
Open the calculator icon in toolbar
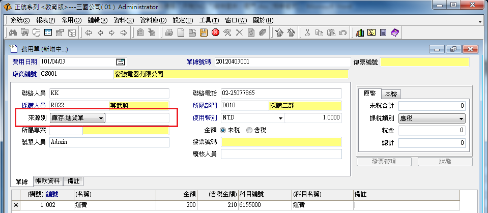(x=383, y=33)
